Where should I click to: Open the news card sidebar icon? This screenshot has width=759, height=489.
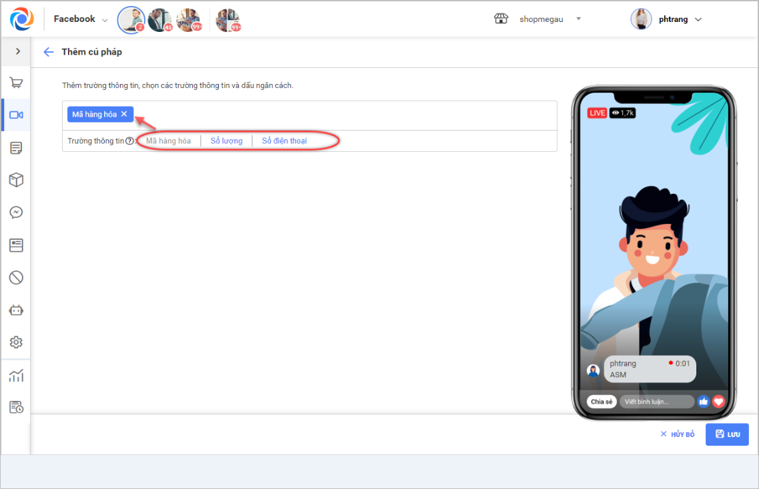pyautogui.click(x=16, y=245)
